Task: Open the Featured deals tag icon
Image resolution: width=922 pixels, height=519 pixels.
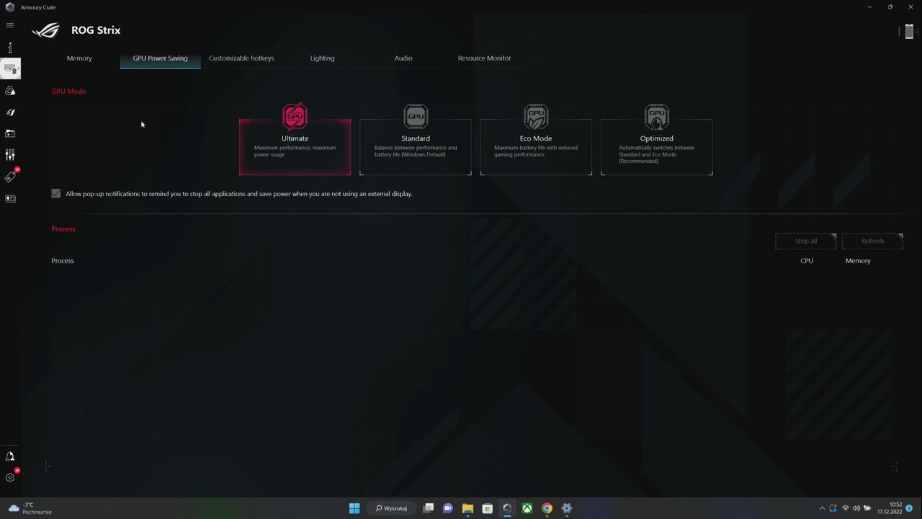Action: click(x=10, y=177)
